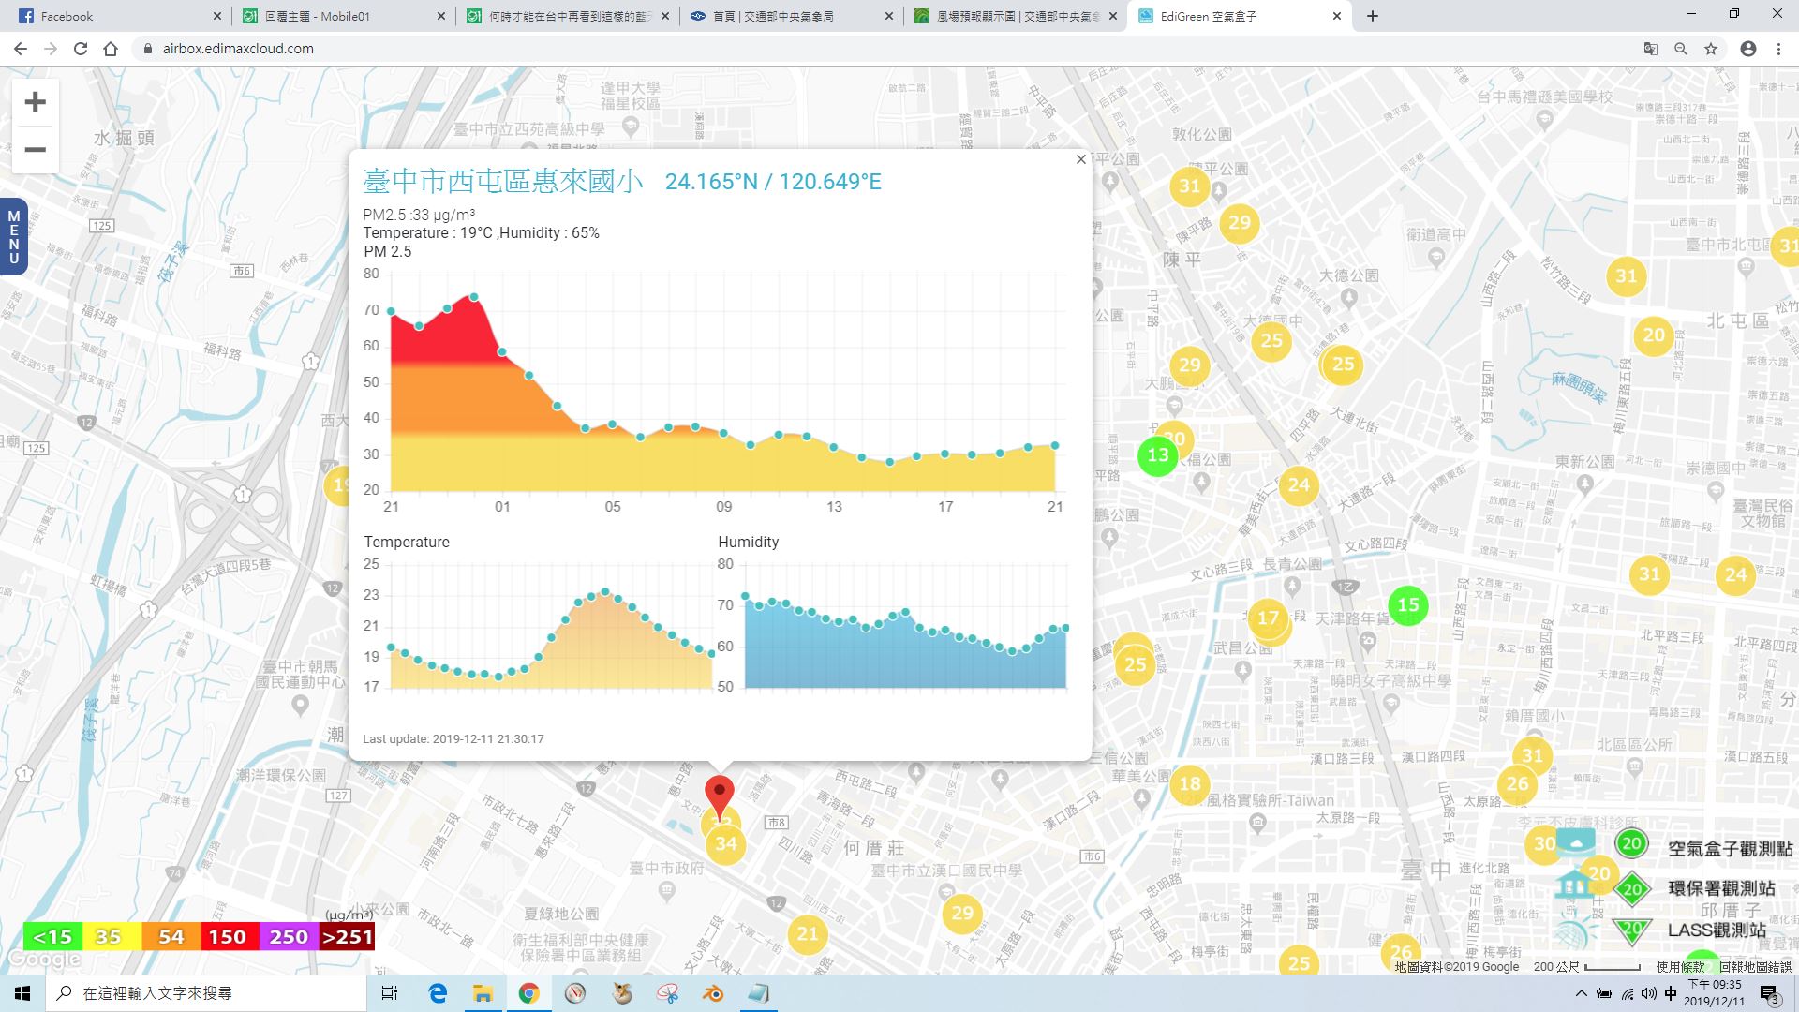Open the notification center icon

[x=1769, y=994]
